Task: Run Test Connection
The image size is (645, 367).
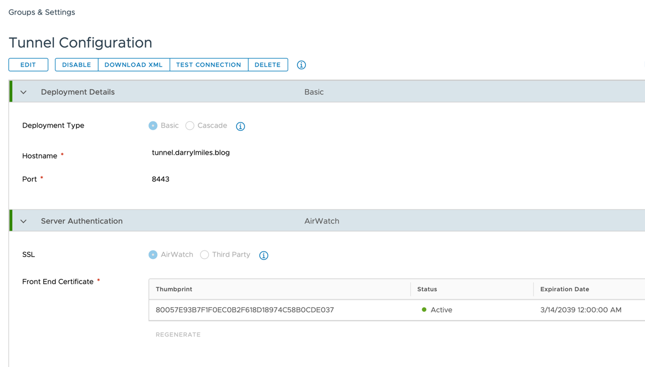Action: point(208,65)
